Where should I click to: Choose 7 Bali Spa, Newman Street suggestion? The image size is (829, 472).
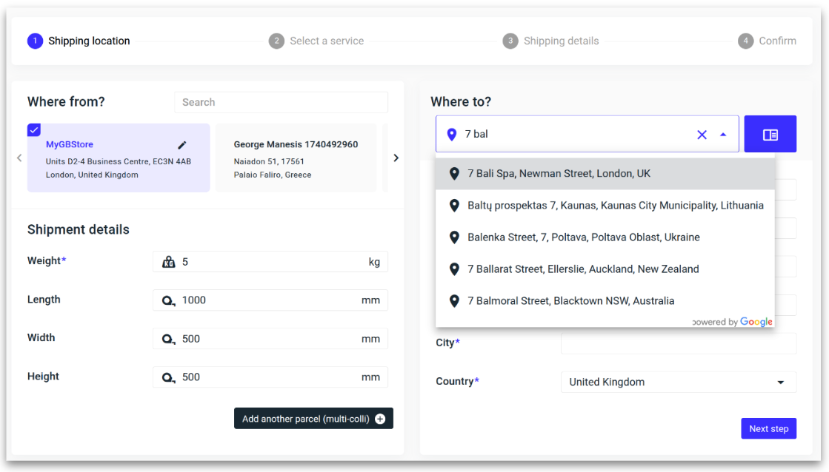pos(559,174)
